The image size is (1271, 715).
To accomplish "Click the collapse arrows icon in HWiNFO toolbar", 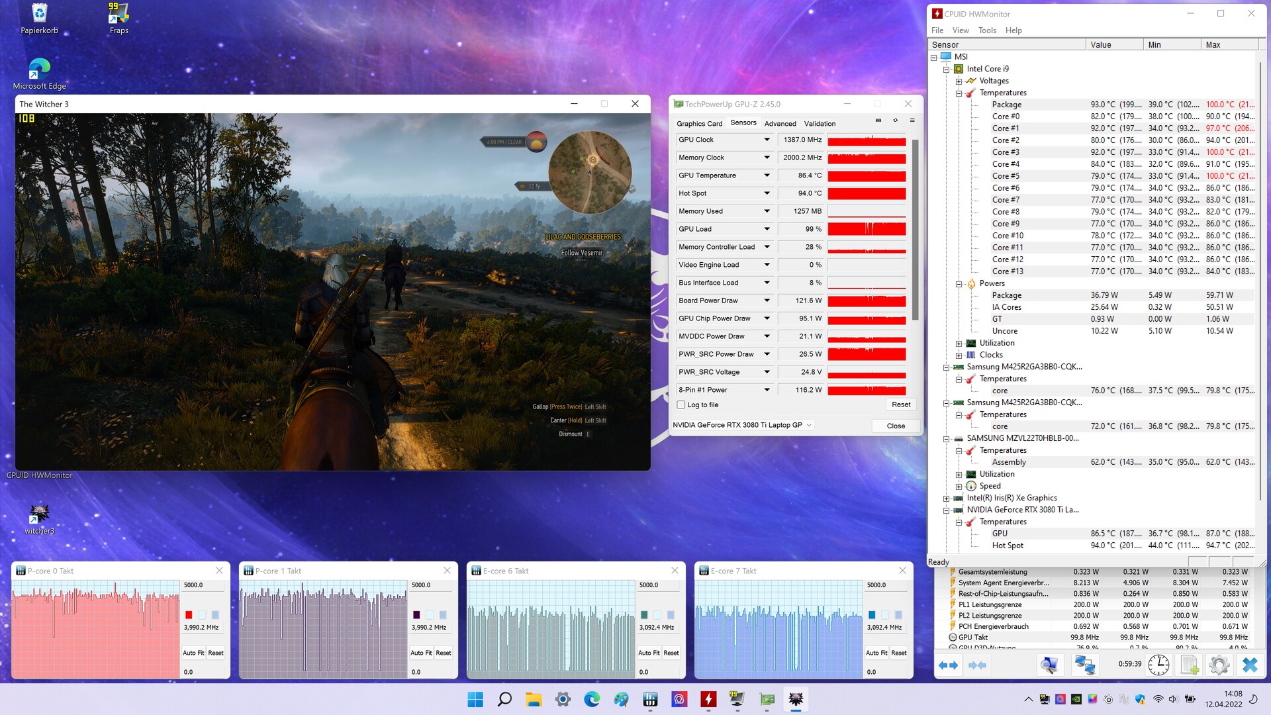I will [x=978, y=665].
